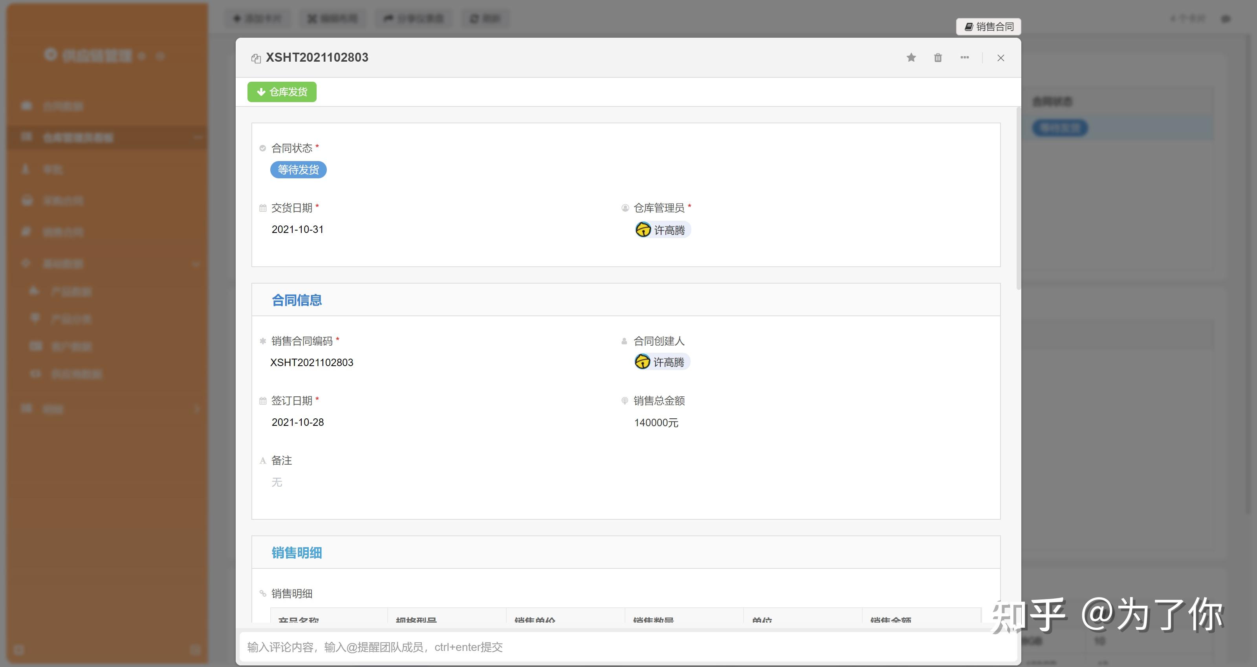Click the 许高腾 chip under 合同创建人
The height and width of the screenshot is (667, 1257).
point(661,361)
